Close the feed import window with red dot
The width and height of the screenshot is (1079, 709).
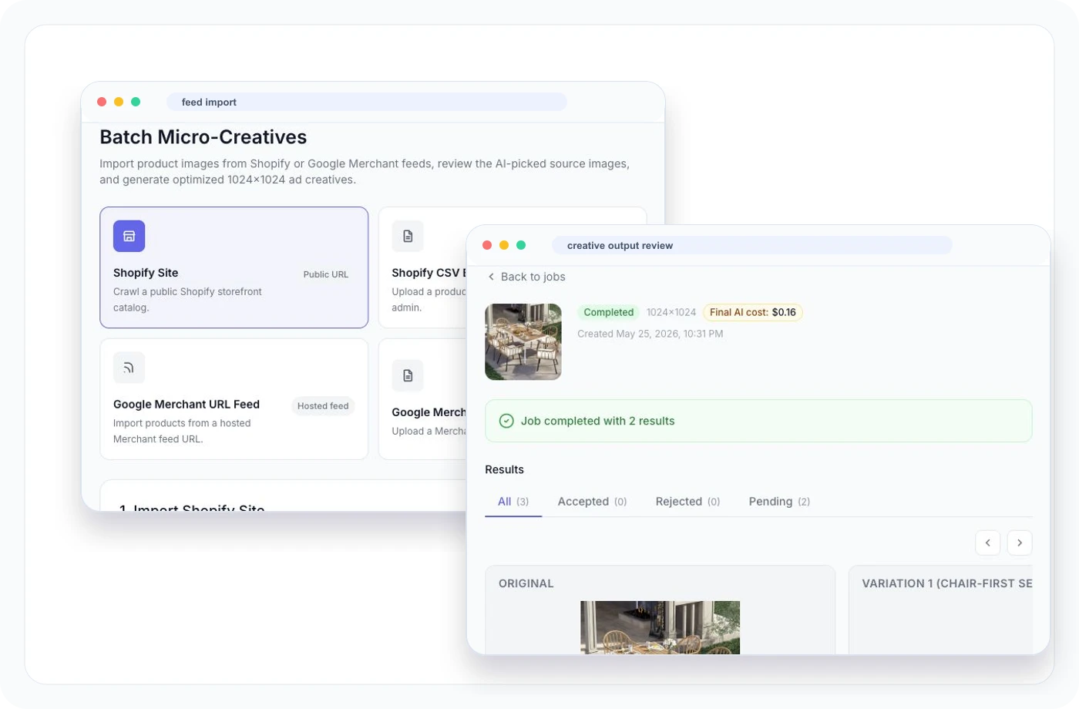coord(102,102)
